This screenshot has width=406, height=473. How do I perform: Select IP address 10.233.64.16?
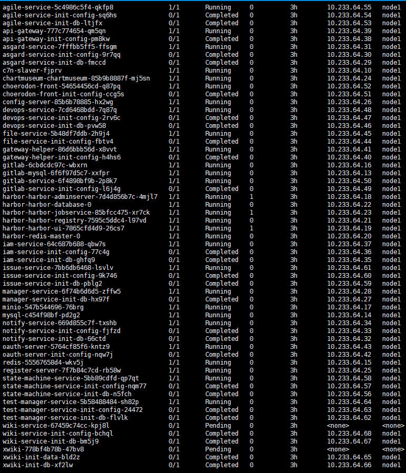(349, 165)
